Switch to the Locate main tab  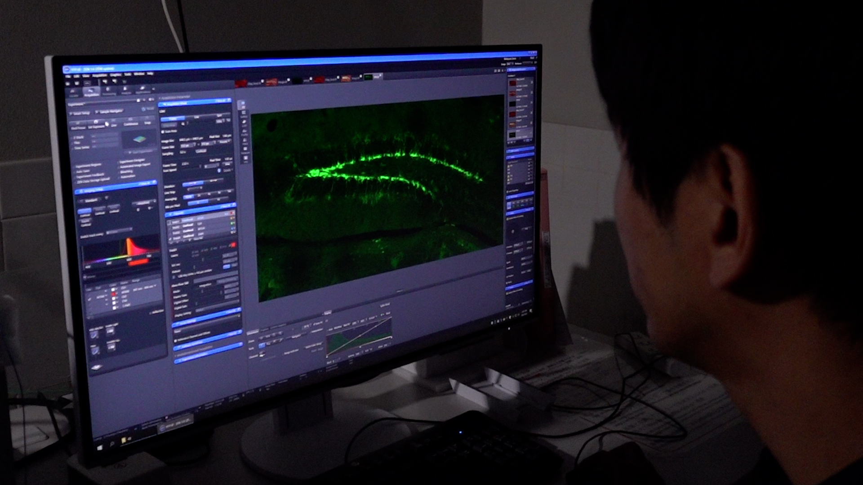point(73,93)
